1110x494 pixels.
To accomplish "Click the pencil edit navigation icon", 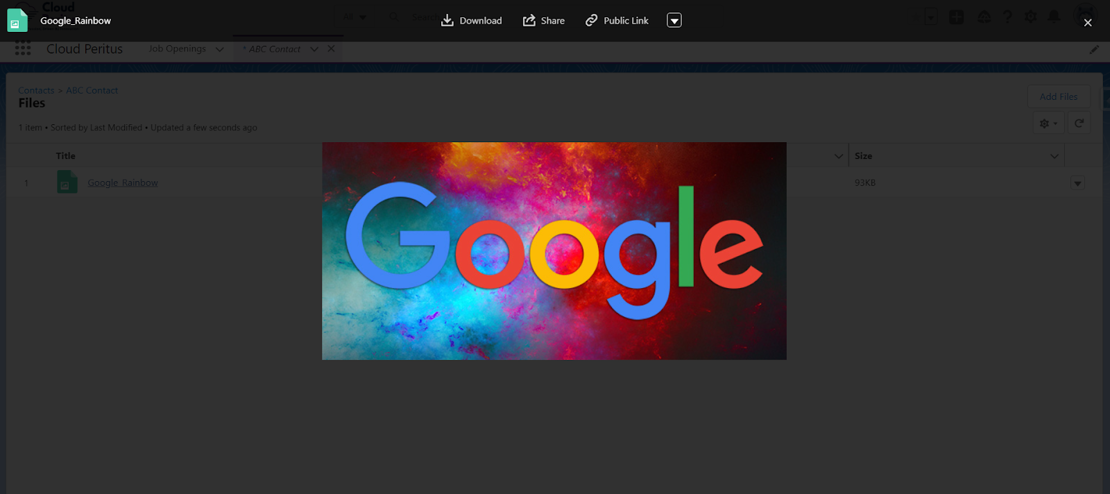I will click(x=1094, y=50).
